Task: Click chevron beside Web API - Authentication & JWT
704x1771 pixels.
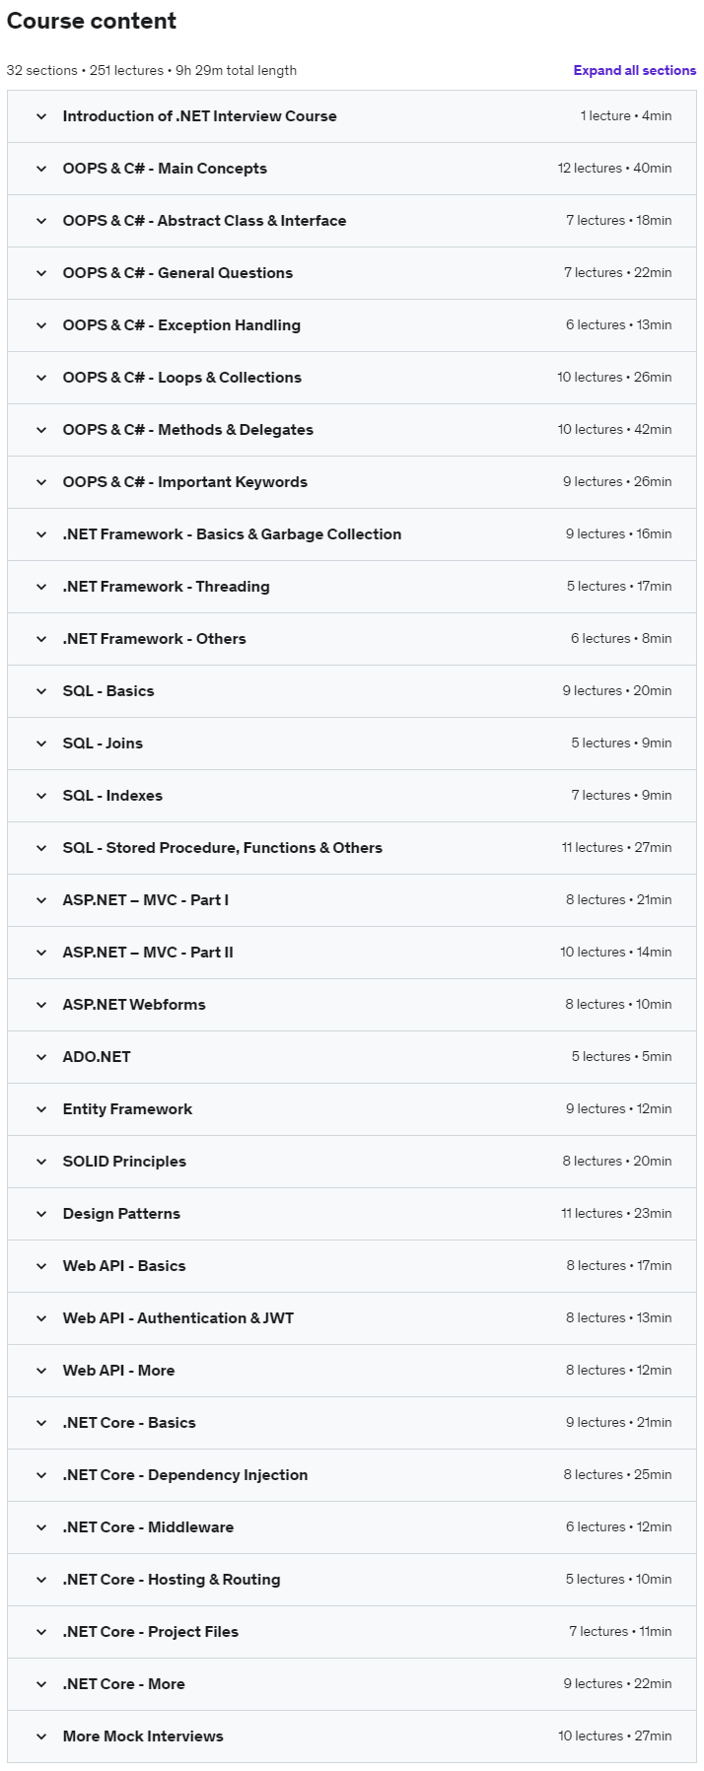Action: [41, 1318]
